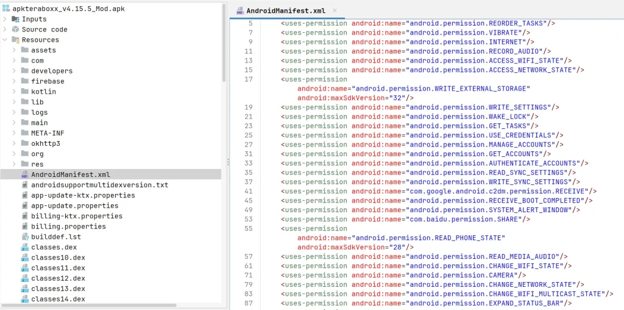Close the AndroidManifest.xml tab
Viewport: 624px width, 310px height.
335,11
